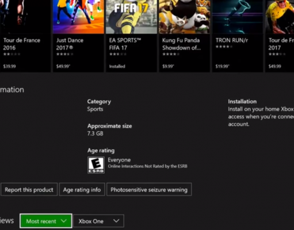The image size is (294, 230).
Task: Click the 7.3 GB approximate size value
Action: (95, 133)
